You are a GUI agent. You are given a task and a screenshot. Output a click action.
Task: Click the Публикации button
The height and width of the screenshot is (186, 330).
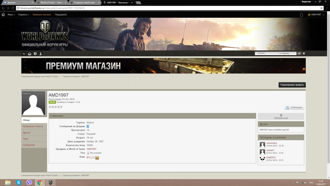pyautogui.click(x=294, y=107)
